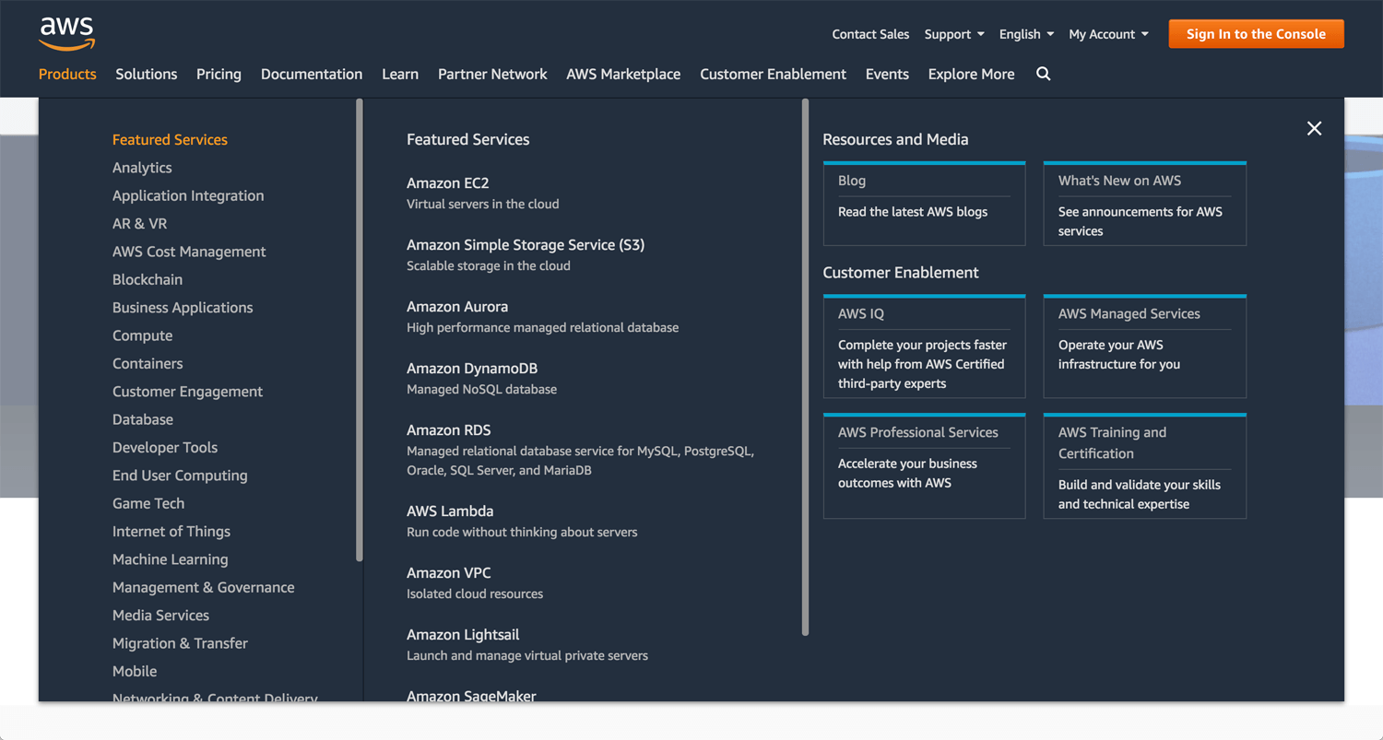This screenshot has width=1383, height=740.
Task: Open Containers category
Action: (148, 363)
